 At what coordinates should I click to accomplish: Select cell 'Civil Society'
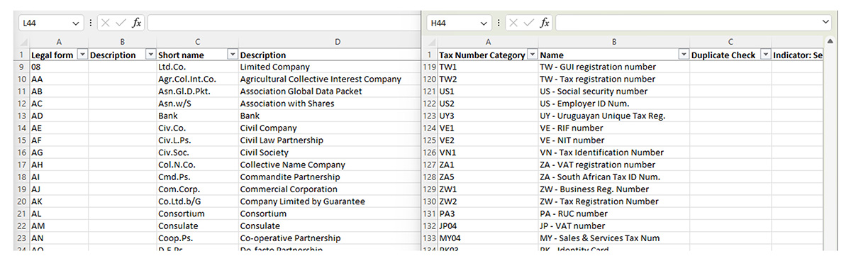tap(330, 152)
